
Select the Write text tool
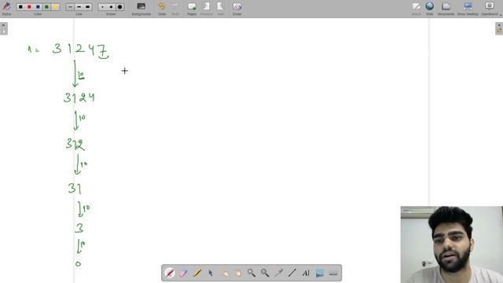[x=306, y=273]
